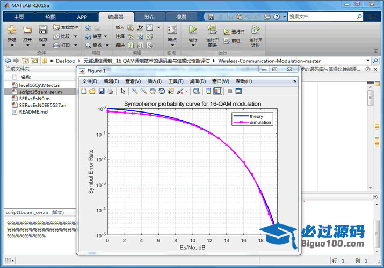Toggle the Hide Plot Tools button
384x268 pixels.
click(x=229, y=91)
